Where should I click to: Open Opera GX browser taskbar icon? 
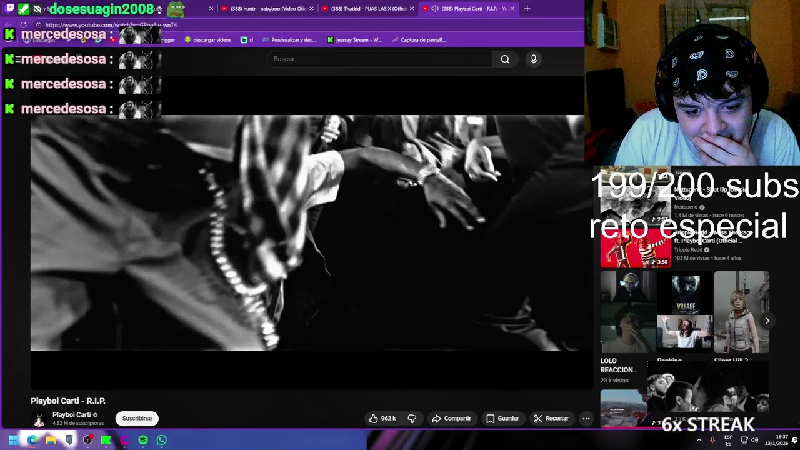tap(125, 440)
